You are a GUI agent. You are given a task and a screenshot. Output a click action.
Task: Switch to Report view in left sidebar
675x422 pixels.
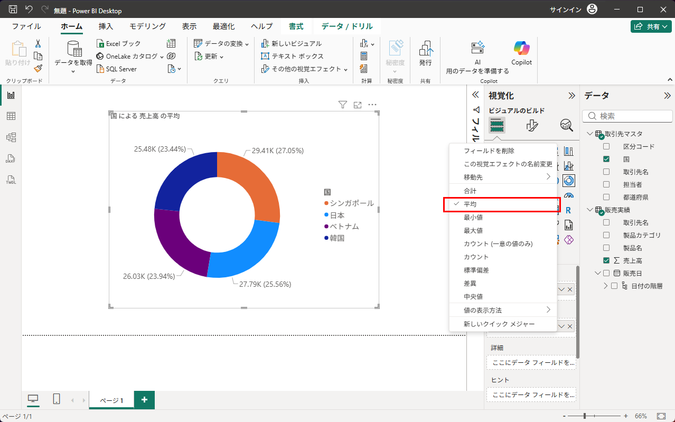(x=11, y=95)
